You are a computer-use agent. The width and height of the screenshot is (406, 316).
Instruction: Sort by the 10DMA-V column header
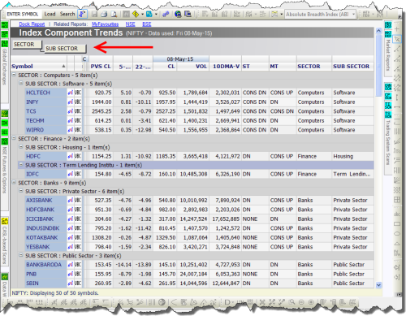point(226,67)
